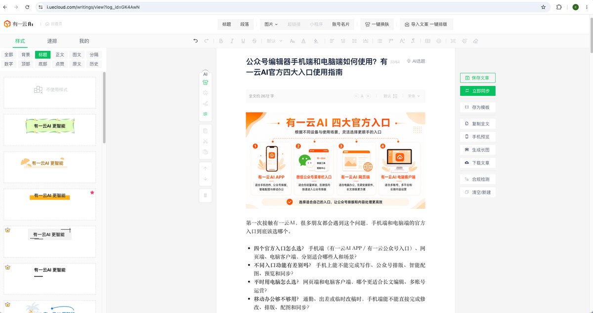Click the side toolbar paste icon

[x=206, y=152]
